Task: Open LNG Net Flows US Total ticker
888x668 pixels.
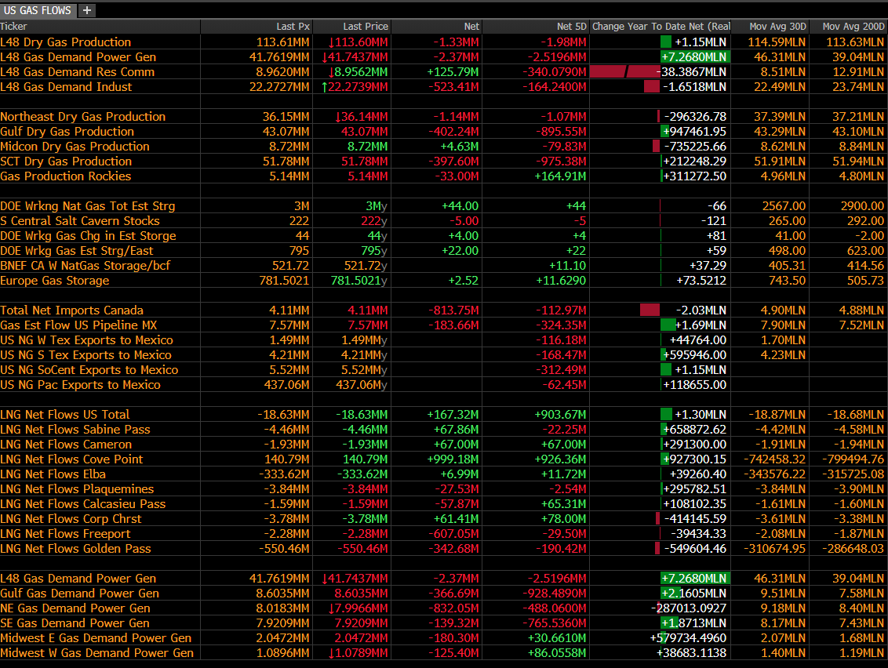Action: click(64, 415)
